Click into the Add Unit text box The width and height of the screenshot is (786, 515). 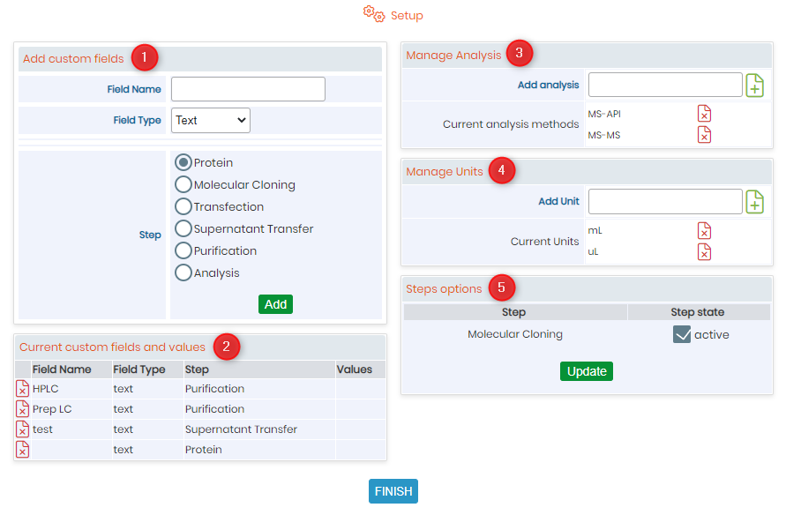(665, 201)
